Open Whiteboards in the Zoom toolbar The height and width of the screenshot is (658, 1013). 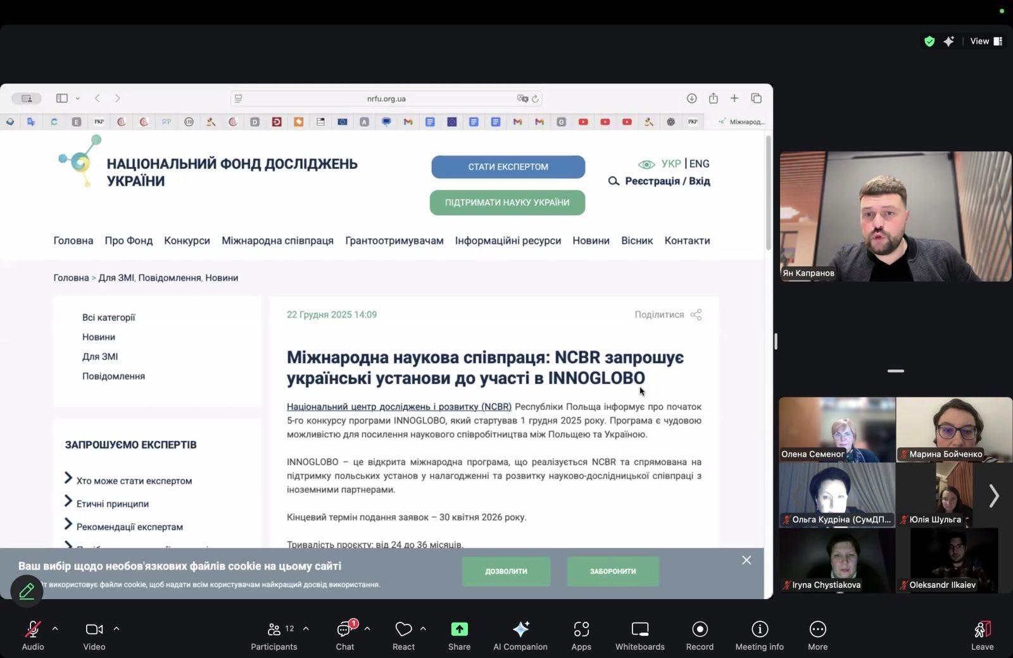(640, 635)
